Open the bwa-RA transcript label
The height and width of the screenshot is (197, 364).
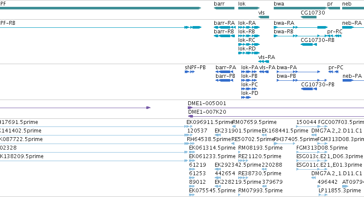(284, 23)
